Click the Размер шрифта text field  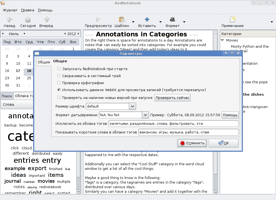pyautogui.click(x=108, y=106)
